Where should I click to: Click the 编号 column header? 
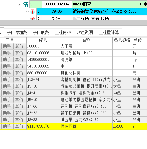[43, 40]
